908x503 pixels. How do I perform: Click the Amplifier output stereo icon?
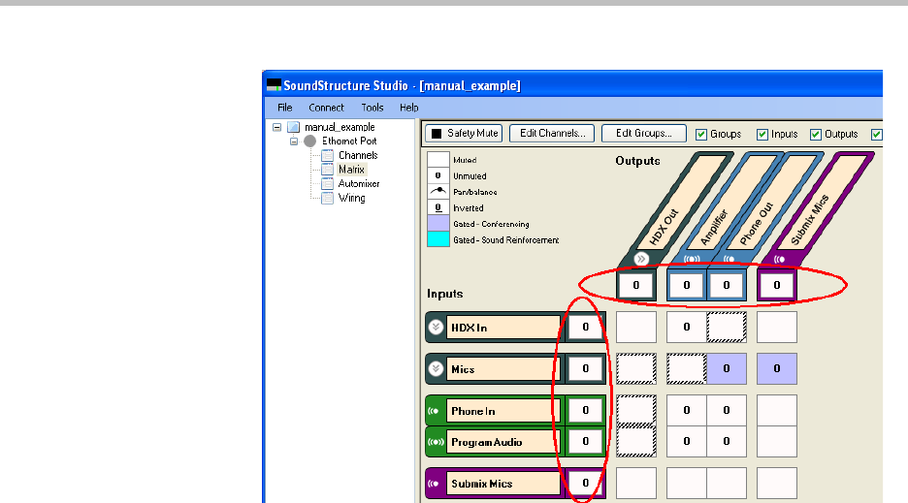click(x=691, y=260)
